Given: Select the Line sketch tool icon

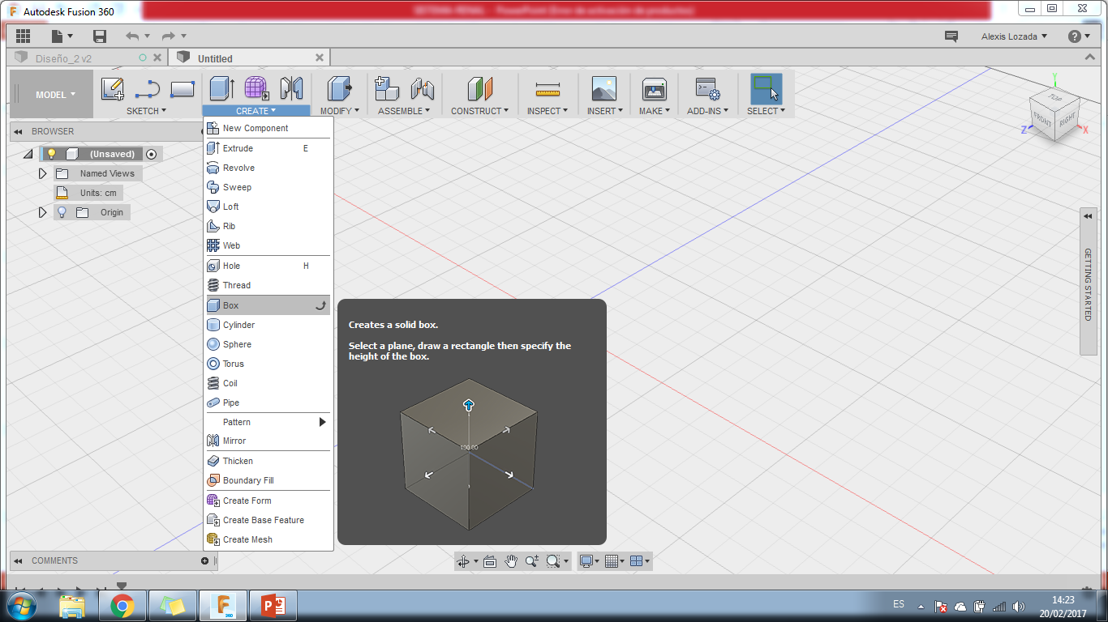Looking at the screenshot, I should 147,88.
